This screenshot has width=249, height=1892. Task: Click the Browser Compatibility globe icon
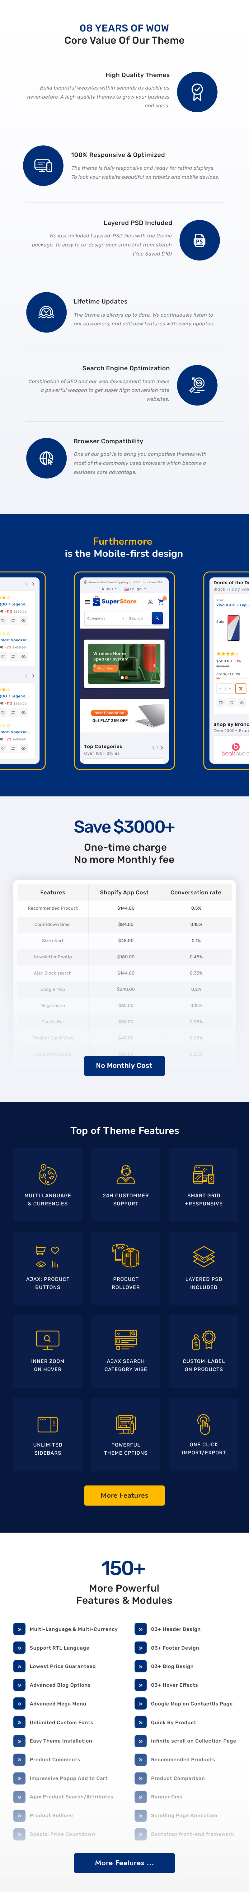[x=46, y=458]
